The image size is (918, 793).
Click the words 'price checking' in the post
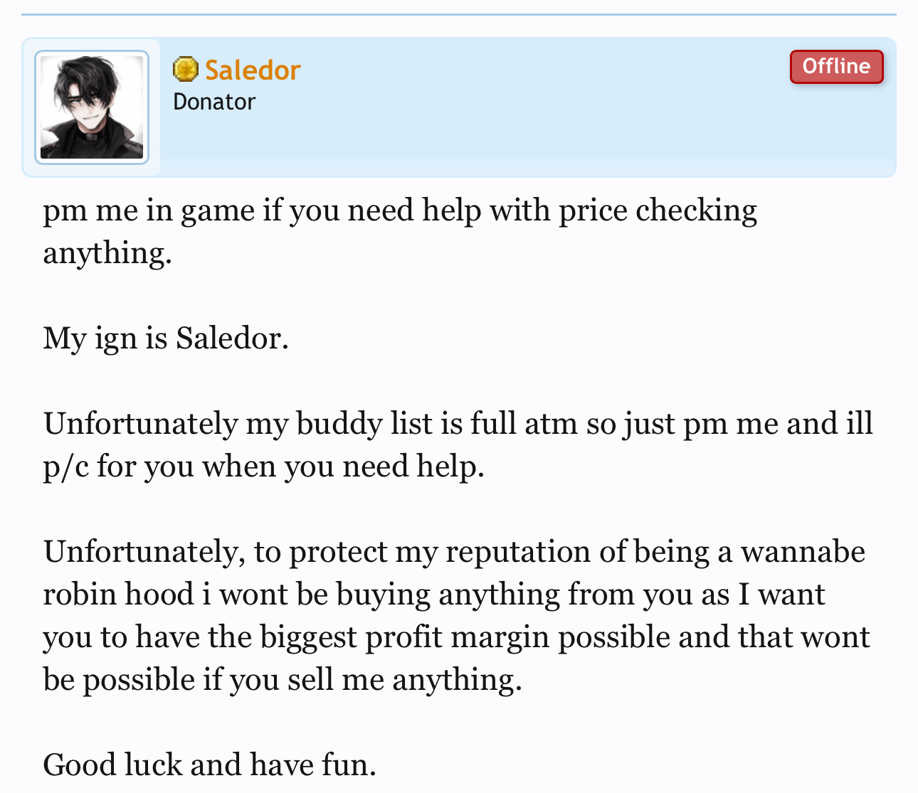pos(658,211)
